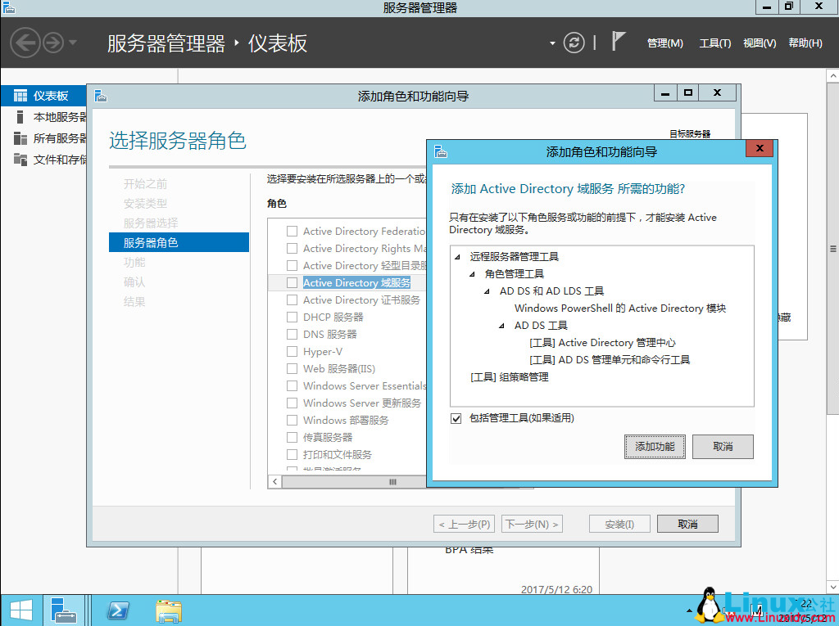Open File Explorer from the taskbar
The height and width of the screenshot is (626, 839).
pyautogui.click(x=168, y=610)
